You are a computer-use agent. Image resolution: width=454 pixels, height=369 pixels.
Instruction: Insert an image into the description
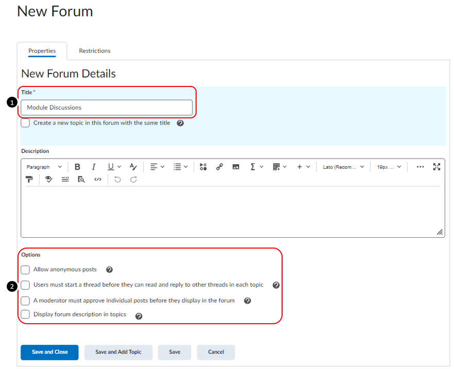tap(236, 166)
